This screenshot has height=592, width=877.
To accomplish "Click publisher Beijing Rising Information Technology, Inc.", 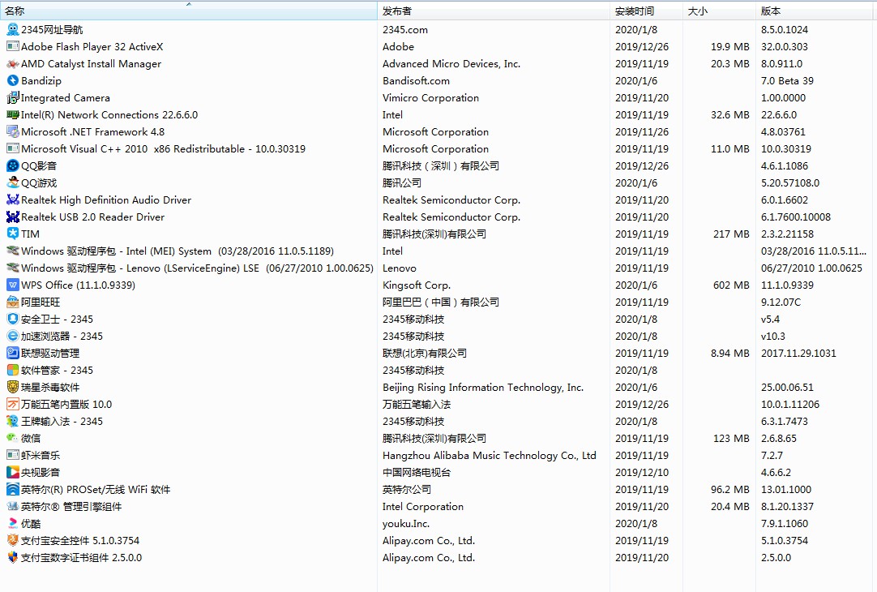I will coord(483,387).
